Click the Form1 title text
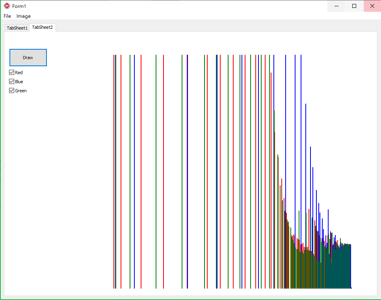Image resolution: width=381 pixels, height=300 pixels. [x=19, y=6]
